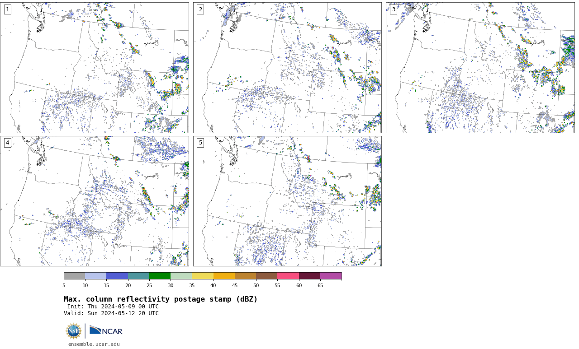Viewport: 579px width, 349px height.
Task: Click colorbar tick label 60
Action: coord(299,285)
